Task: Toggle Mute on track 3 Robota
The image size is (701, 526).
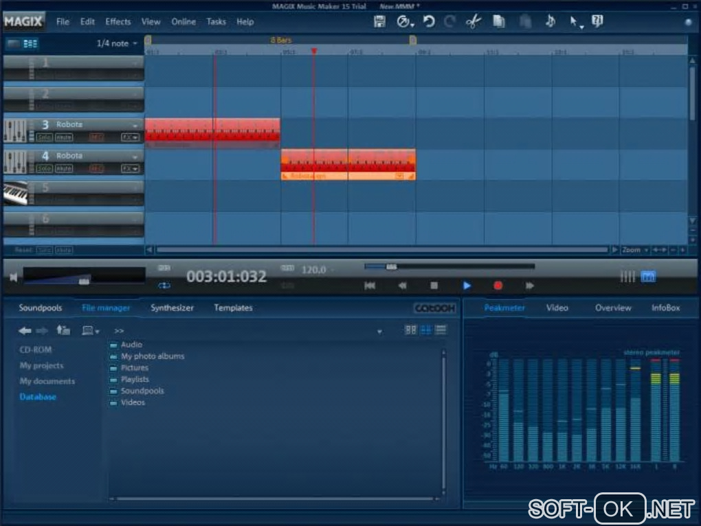Action: click(x=64, y=137)
